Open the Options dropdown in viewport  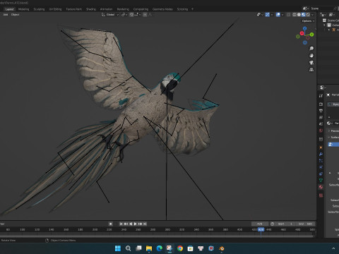308,21
